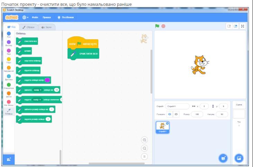253x167 pixels.
Task: Show the sprite using eye icon
Action: point(170,114)
